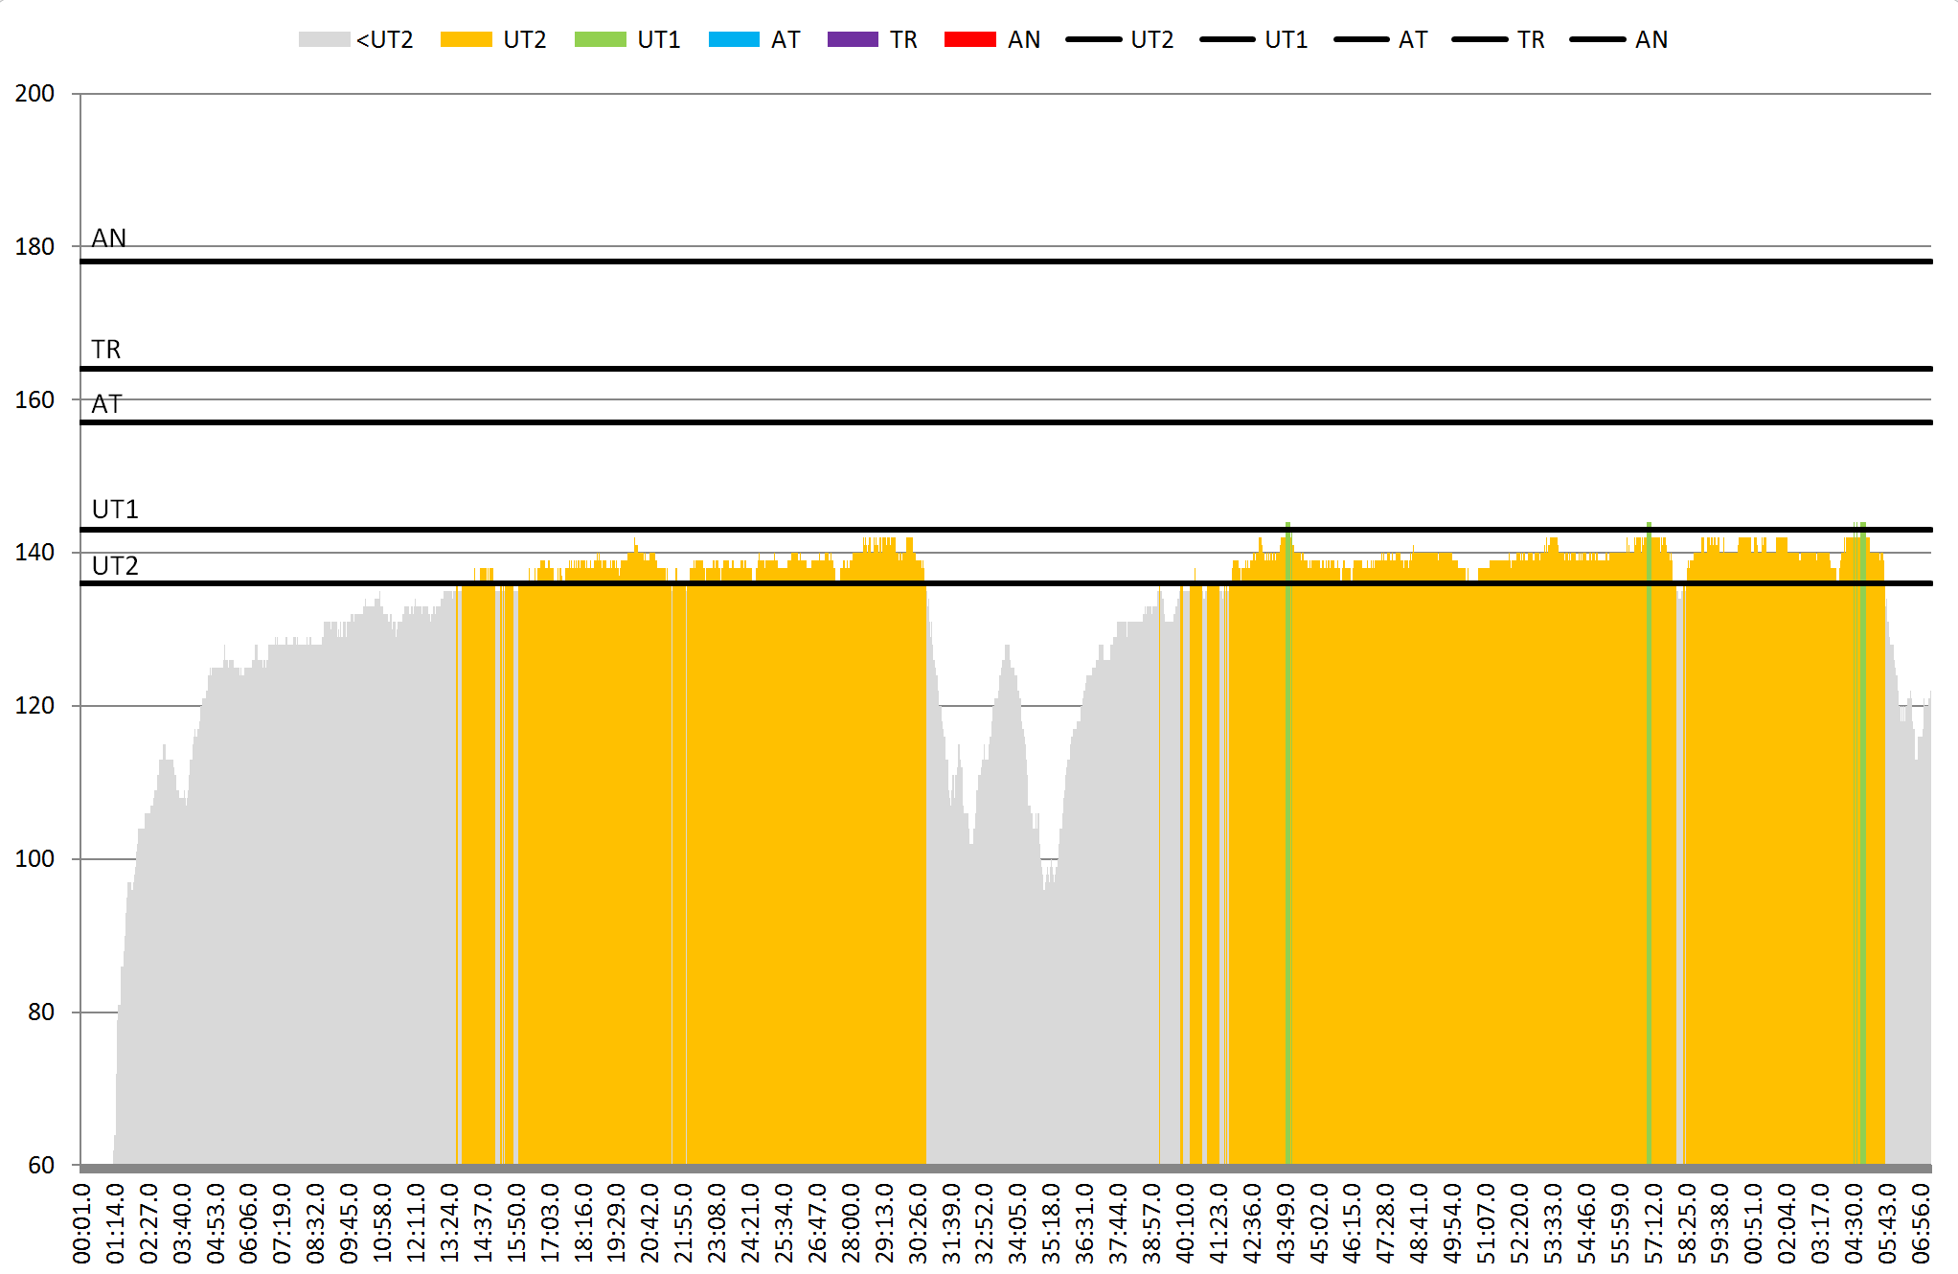Click the 43:49.0 time axis label
Viewport: 1958px width, 1274px height.
coord(1286,1222)
